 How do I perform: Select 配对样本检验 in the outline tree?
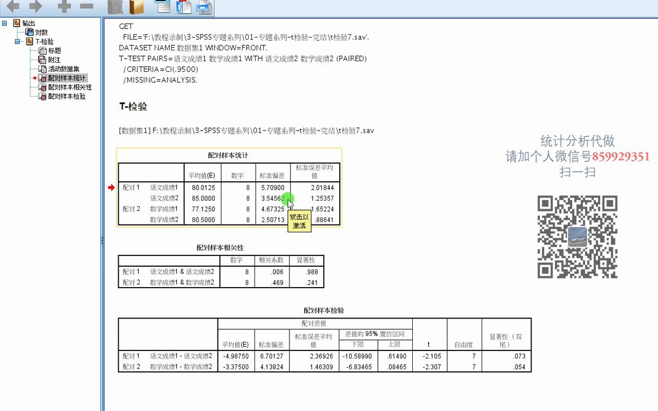67,97
